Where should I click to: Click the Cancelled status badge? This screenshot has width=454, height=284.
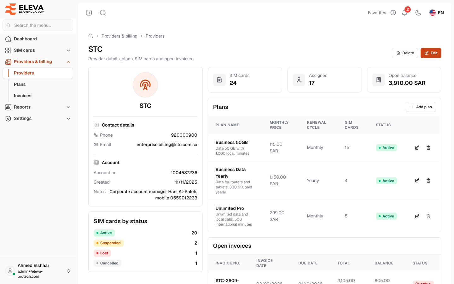[x=108, y=263]
